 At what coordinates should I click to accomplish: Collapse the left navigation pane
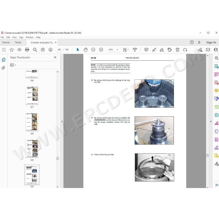pos(62,121)
